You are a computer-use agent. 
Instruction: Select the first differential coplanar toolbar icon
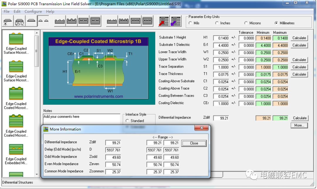[112, 21]
